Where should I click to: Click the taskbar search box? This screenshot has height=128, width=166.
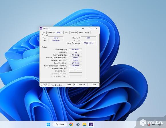(x=60, y=125)
